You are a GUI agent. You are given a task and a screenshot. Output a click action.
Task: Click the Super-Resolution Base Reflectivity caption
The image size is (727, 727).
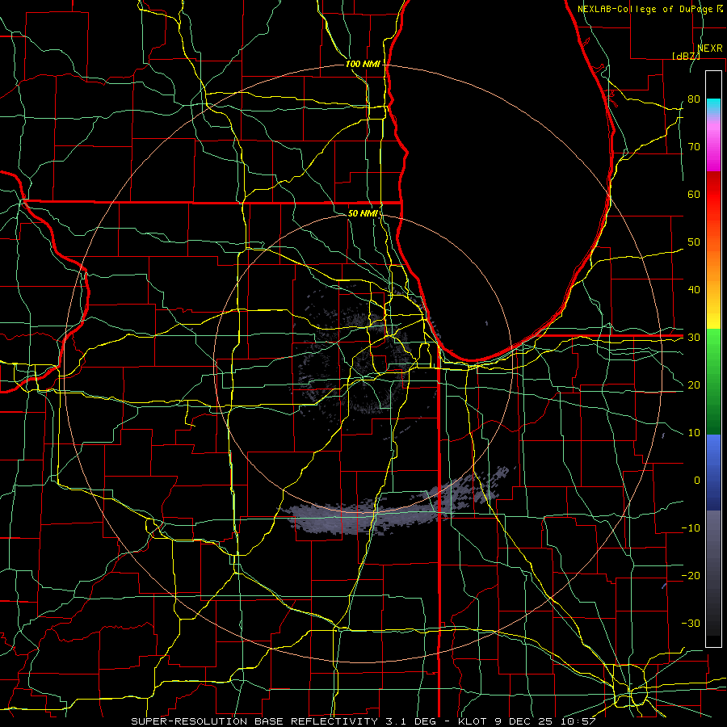tap(363, 721)
